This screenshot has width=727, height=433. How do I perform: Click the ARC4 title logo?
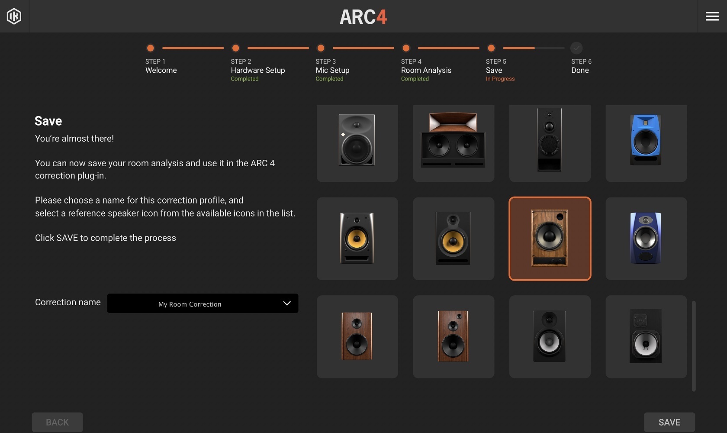coord(363,17)
